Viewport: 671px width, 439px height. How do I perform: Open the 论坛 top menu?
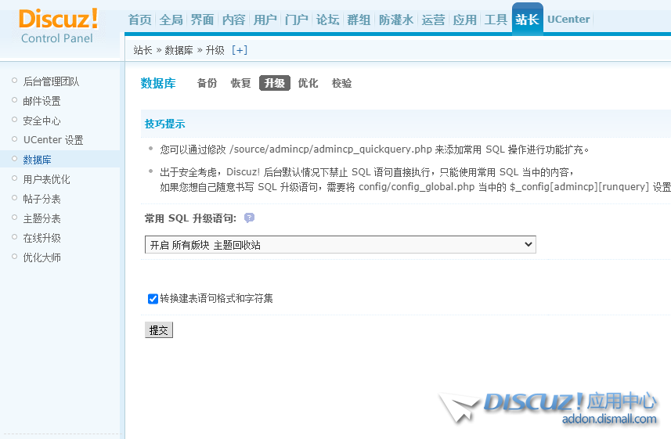click(328, 20)
